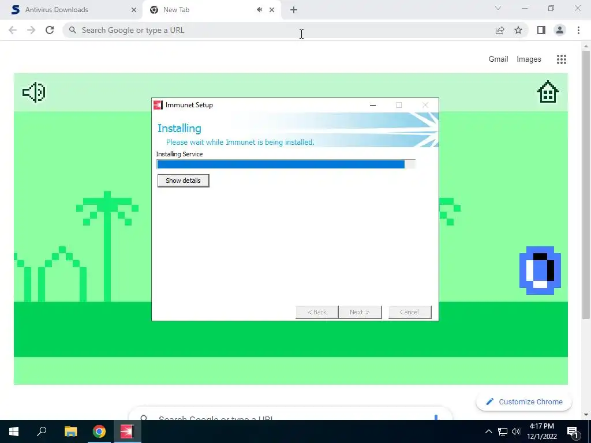Open the Google apps grid

click(562, 59)
